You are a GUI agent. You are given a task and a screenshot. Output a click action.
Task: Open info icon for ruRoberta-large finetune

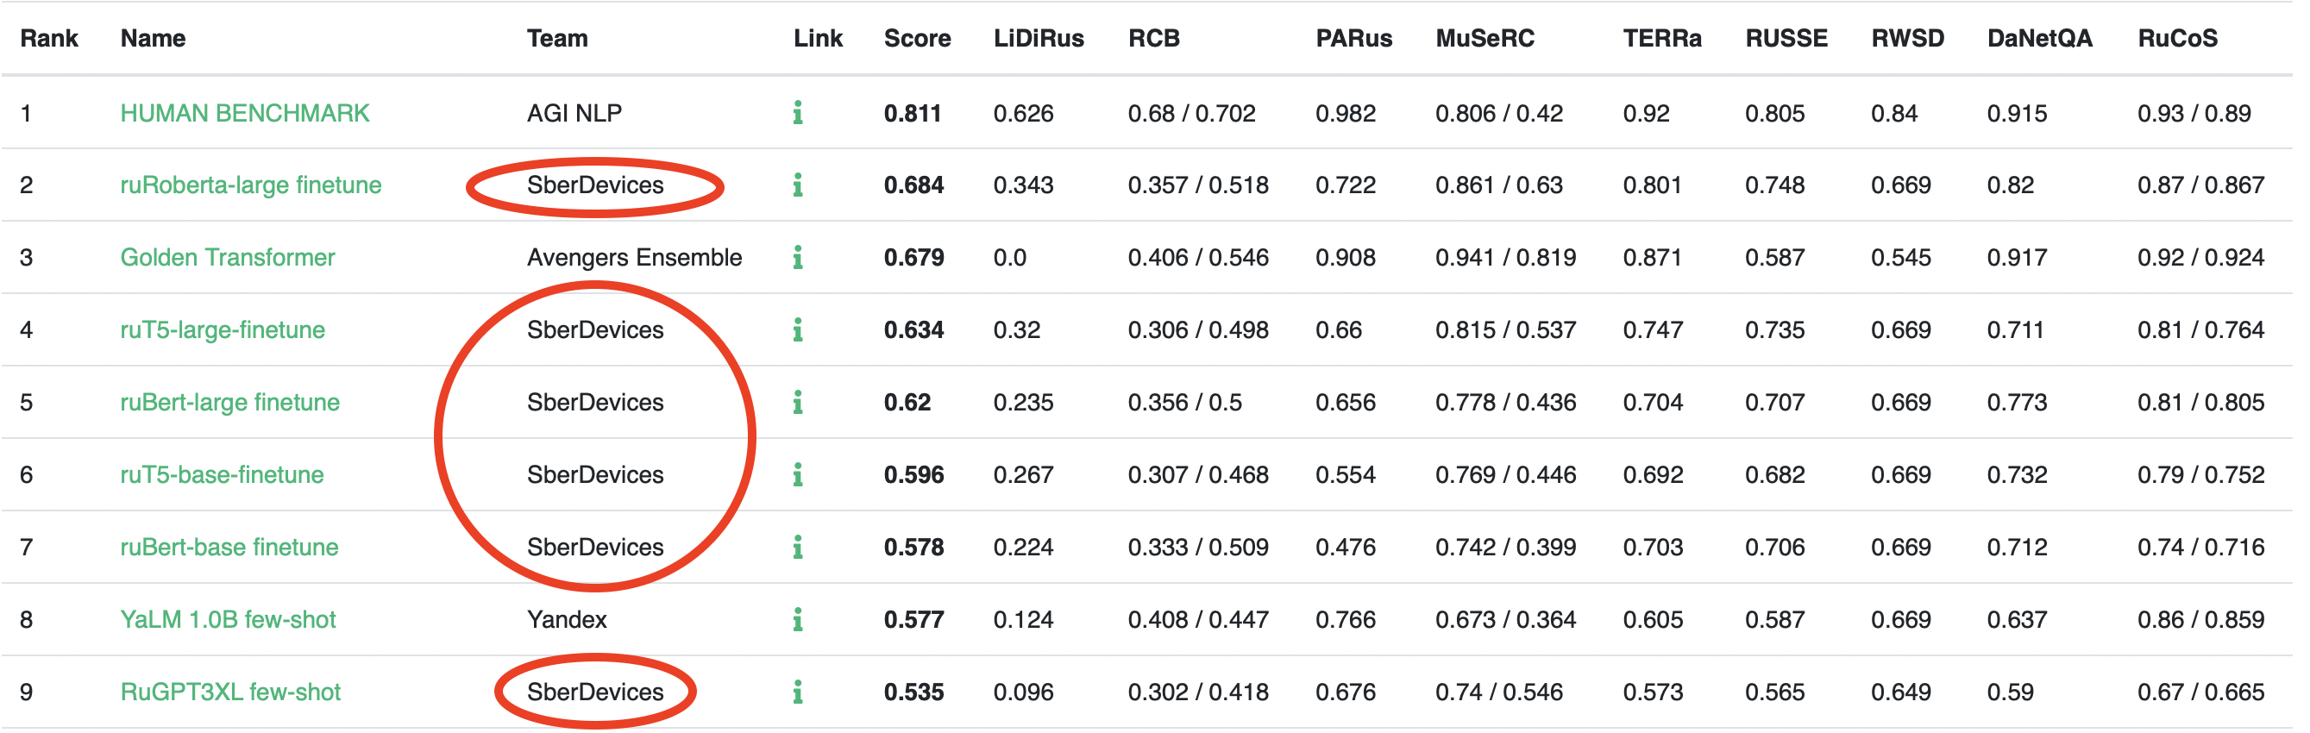click(x=797, y=185)
